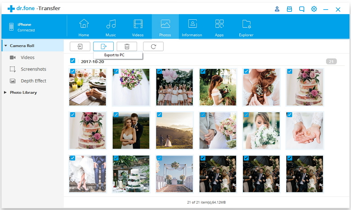Image resolution: width=351 pixels, height=210 pixels.
Task: Collapse the Camera Roll tree
Action: tap(5, 46)
